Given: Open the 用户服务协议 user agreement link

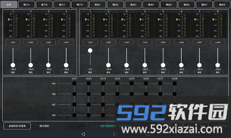Looking at the screenshot, I should pos(108,126).
